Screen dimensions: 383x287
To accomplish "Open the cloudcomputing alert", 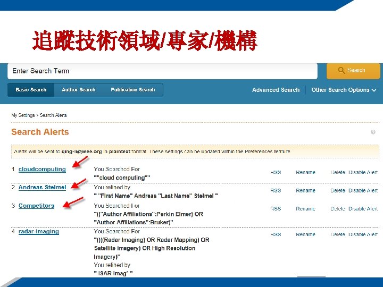I will click(42, 169).
